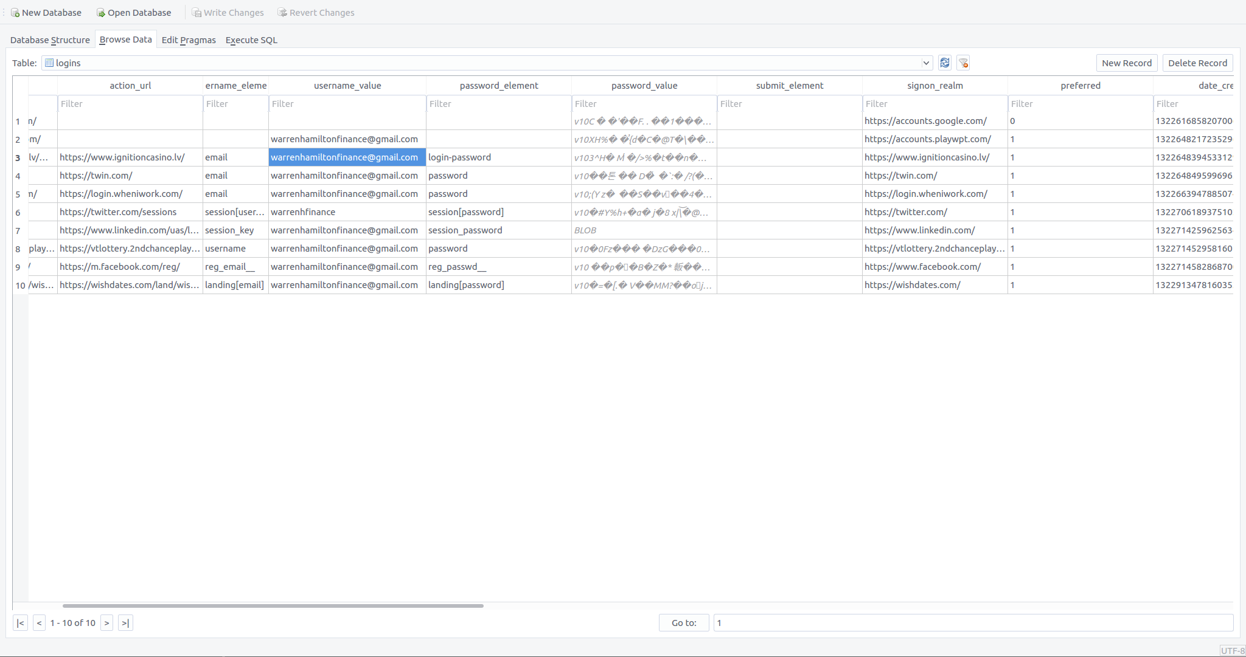Click the Write Changes toolbar icon

coord(197,13)
